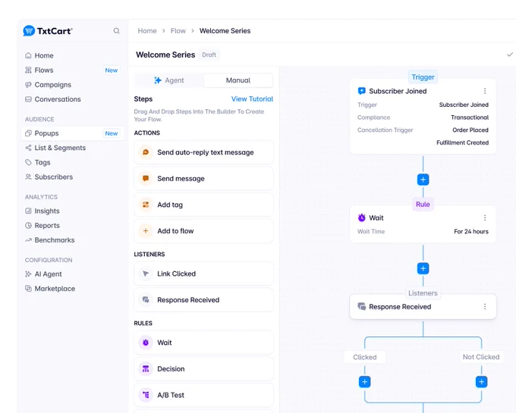This screenshot has height=413, width=516.
Task: Click the New badge next to Flows
Action: (112, 70)
